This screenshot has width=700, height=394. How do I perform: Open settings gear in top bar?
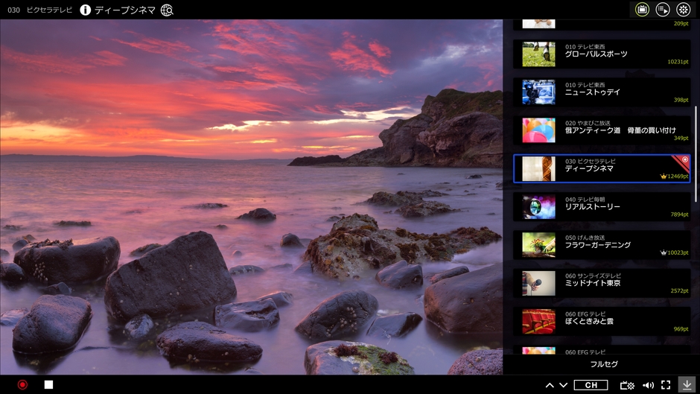683,10
